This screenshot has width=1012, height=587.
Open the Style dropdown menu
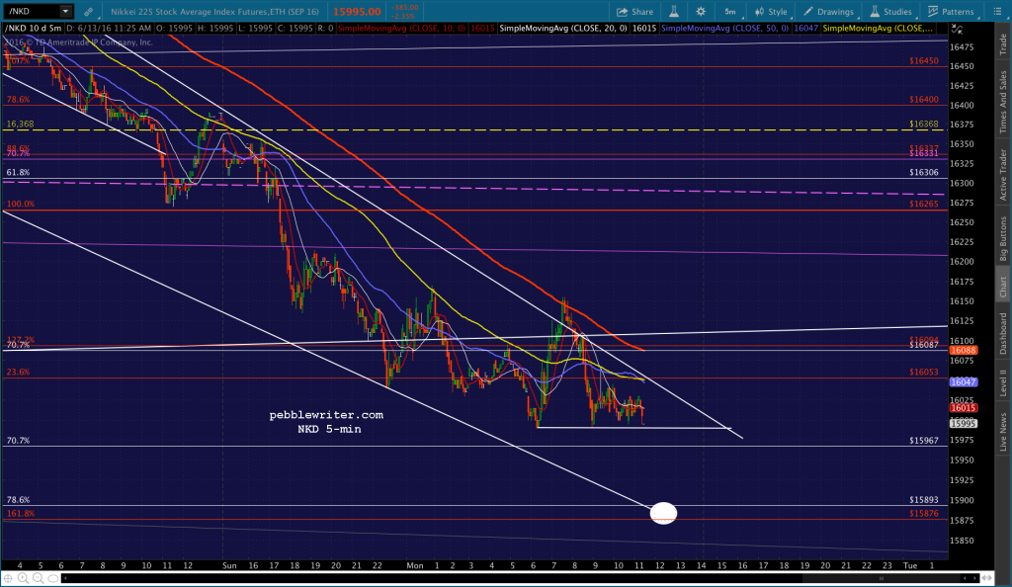(x=771, y=12)
